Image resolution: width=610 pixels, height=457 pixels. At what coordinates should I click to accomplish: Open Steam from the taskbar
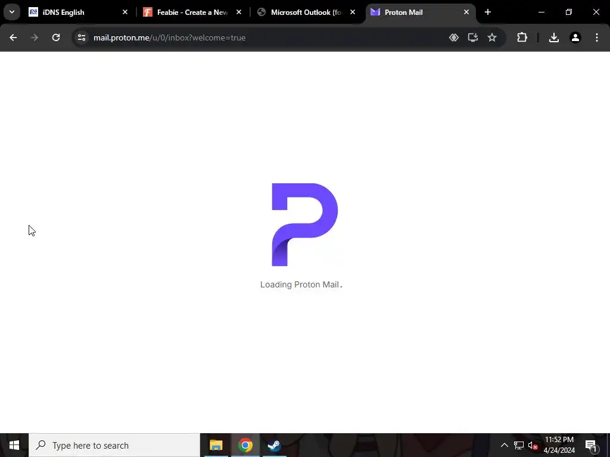(x=274, y=445)
